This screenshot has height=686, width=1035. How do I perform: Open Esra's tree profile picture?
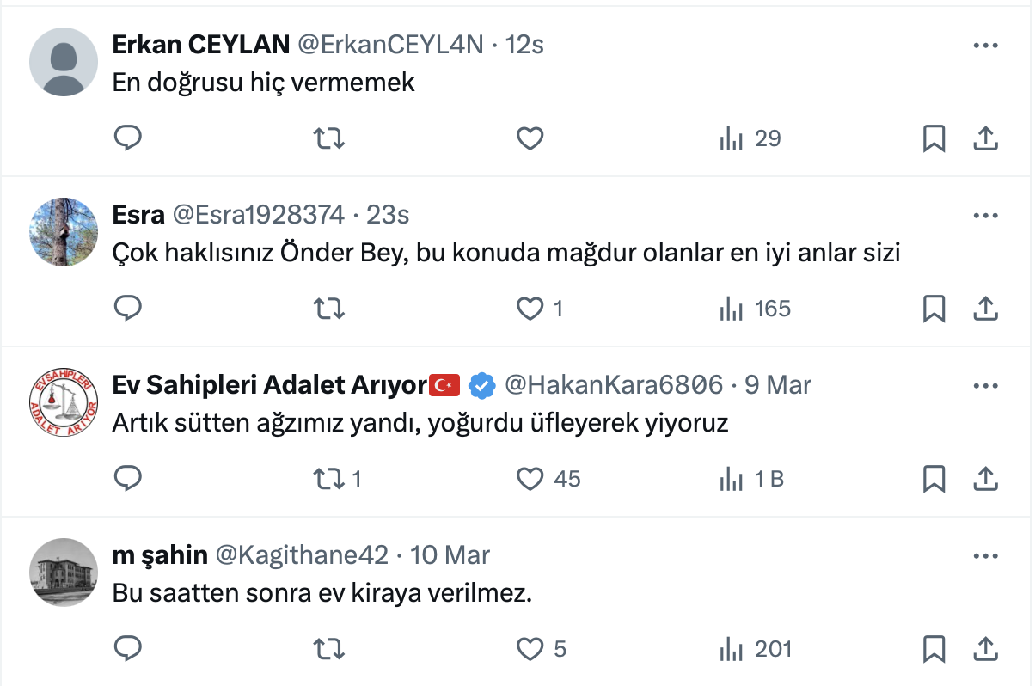(x=64, y=232)
